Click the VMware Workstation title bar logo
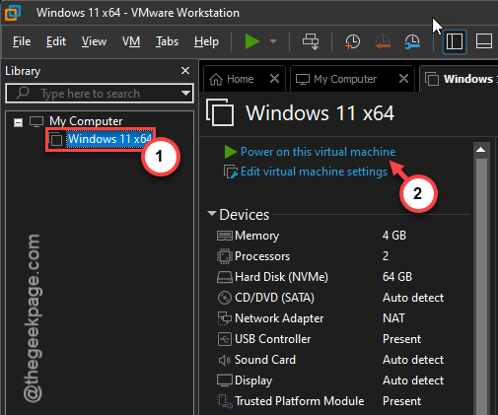The image size is (498, 415). pyautogui.click(x=13, y=13)
